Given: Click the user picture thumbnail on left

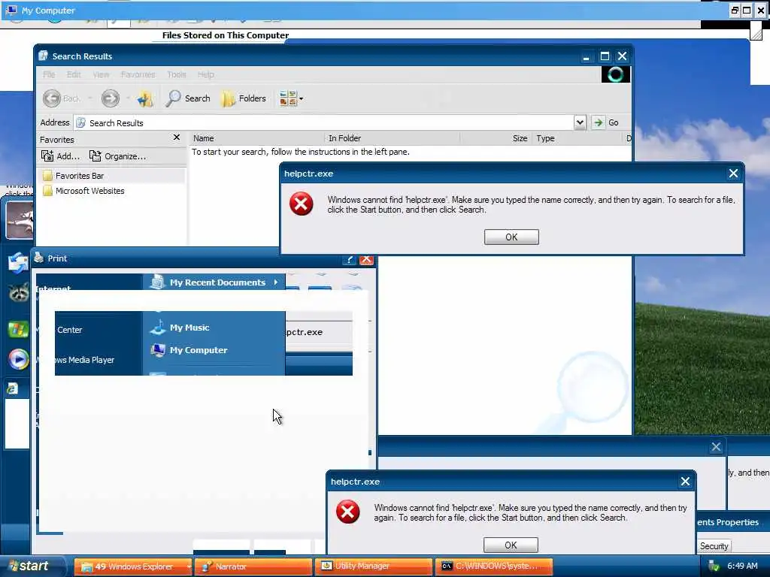Looking at the screenshot, I should coord(19,220).
